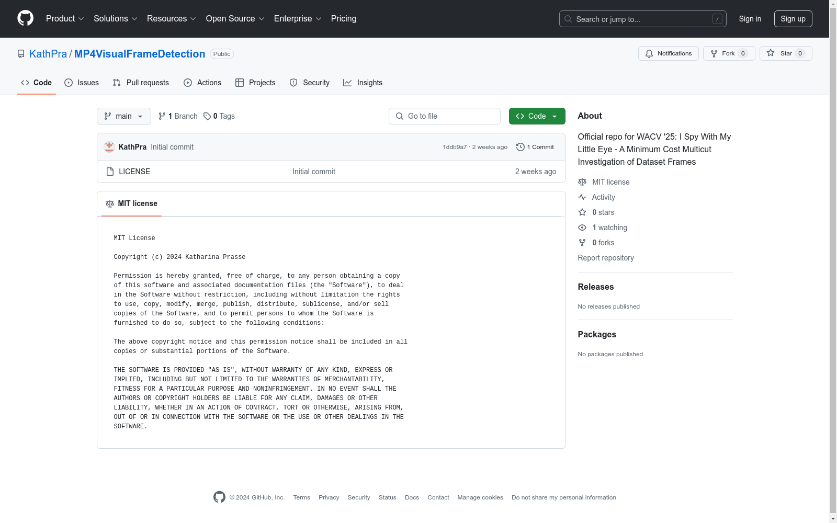The image size is (837, 523).
Task: Click the LICENSE file icon
Action: 110,172
